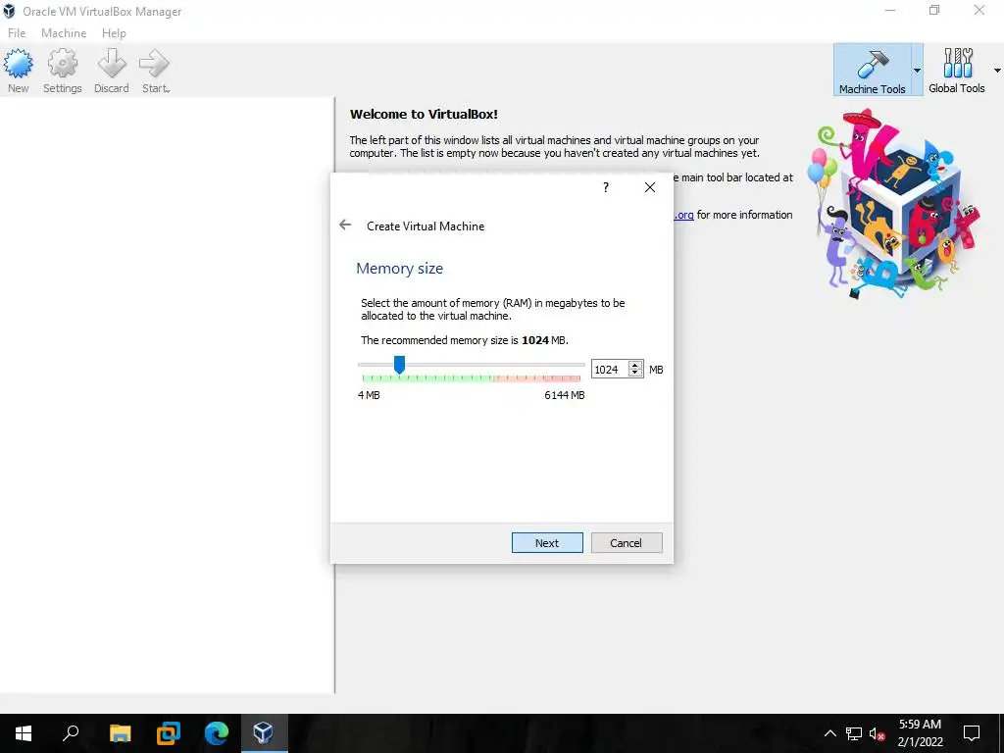Select Machine Tools button
Image resolution: width=1004 pixels, height=753 pixels.
click(872, 71)
